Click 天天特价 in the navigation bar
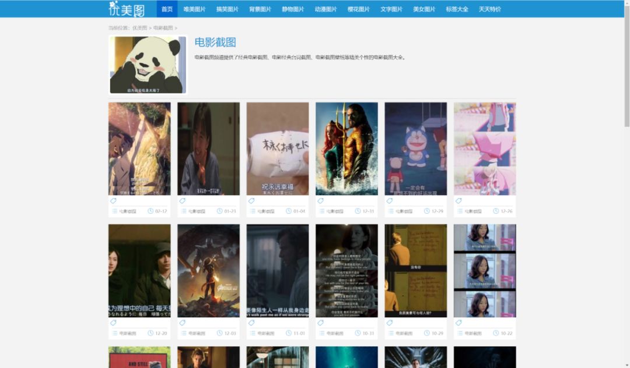This screenshot has width=630, height=368. coord(490,9)
